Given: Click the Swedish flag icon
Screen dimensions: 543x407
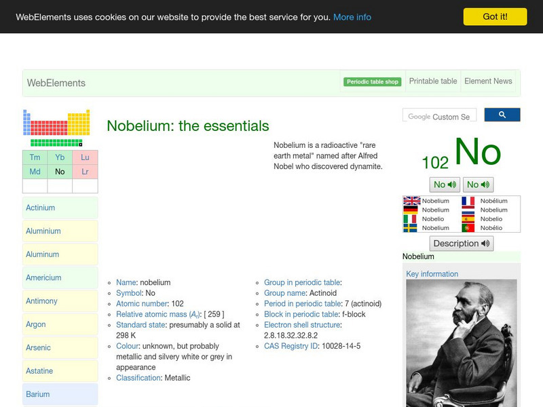Looking at the screenshot, I should click(410, 228).
